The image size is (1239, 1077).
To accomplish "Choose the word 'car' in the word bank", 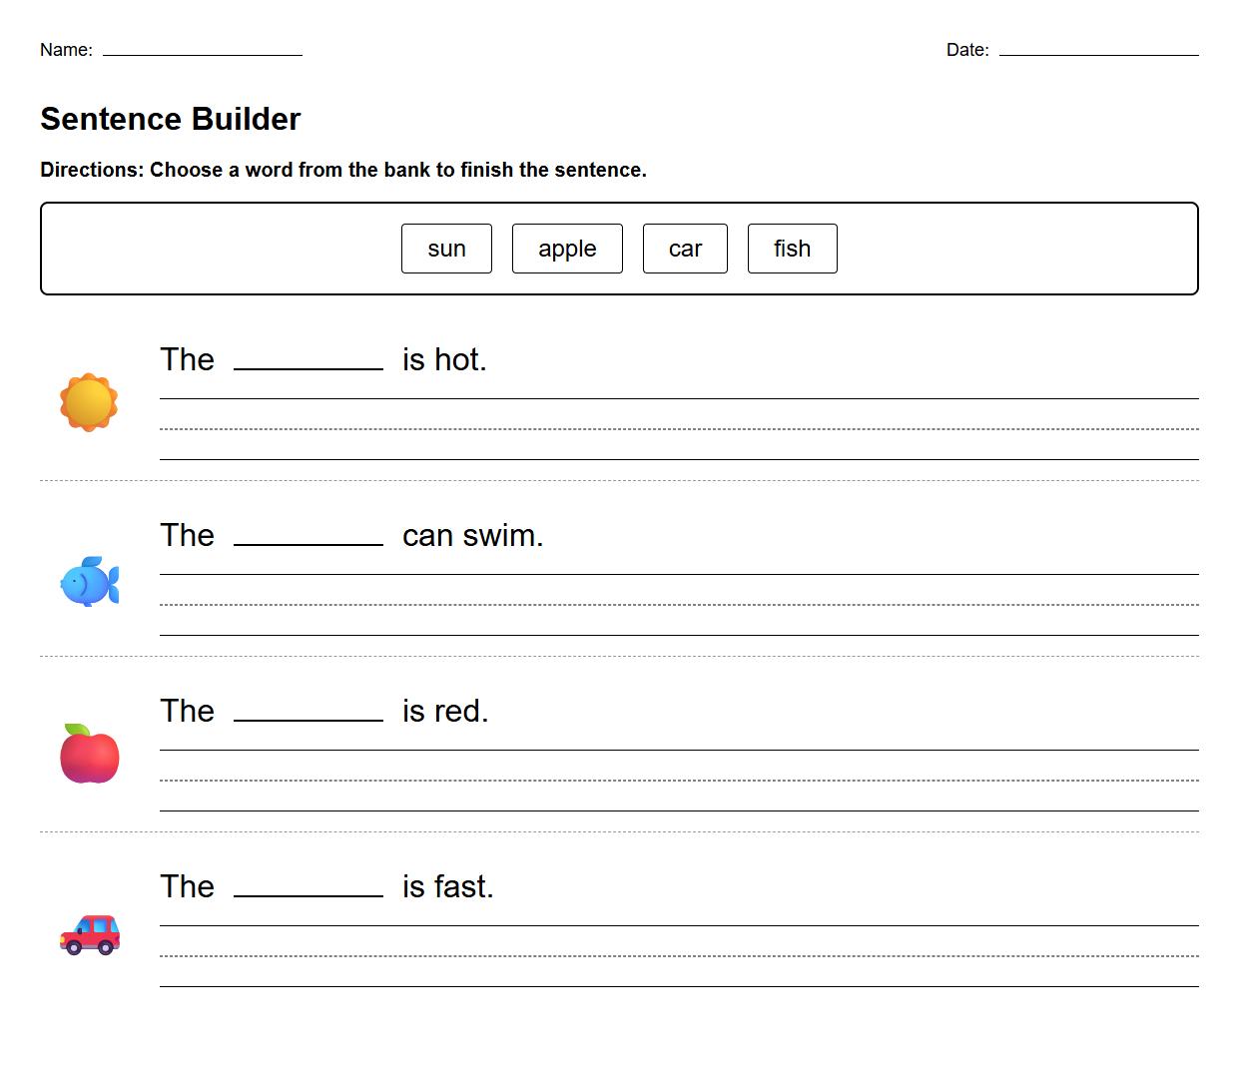I will coord(685,249).
